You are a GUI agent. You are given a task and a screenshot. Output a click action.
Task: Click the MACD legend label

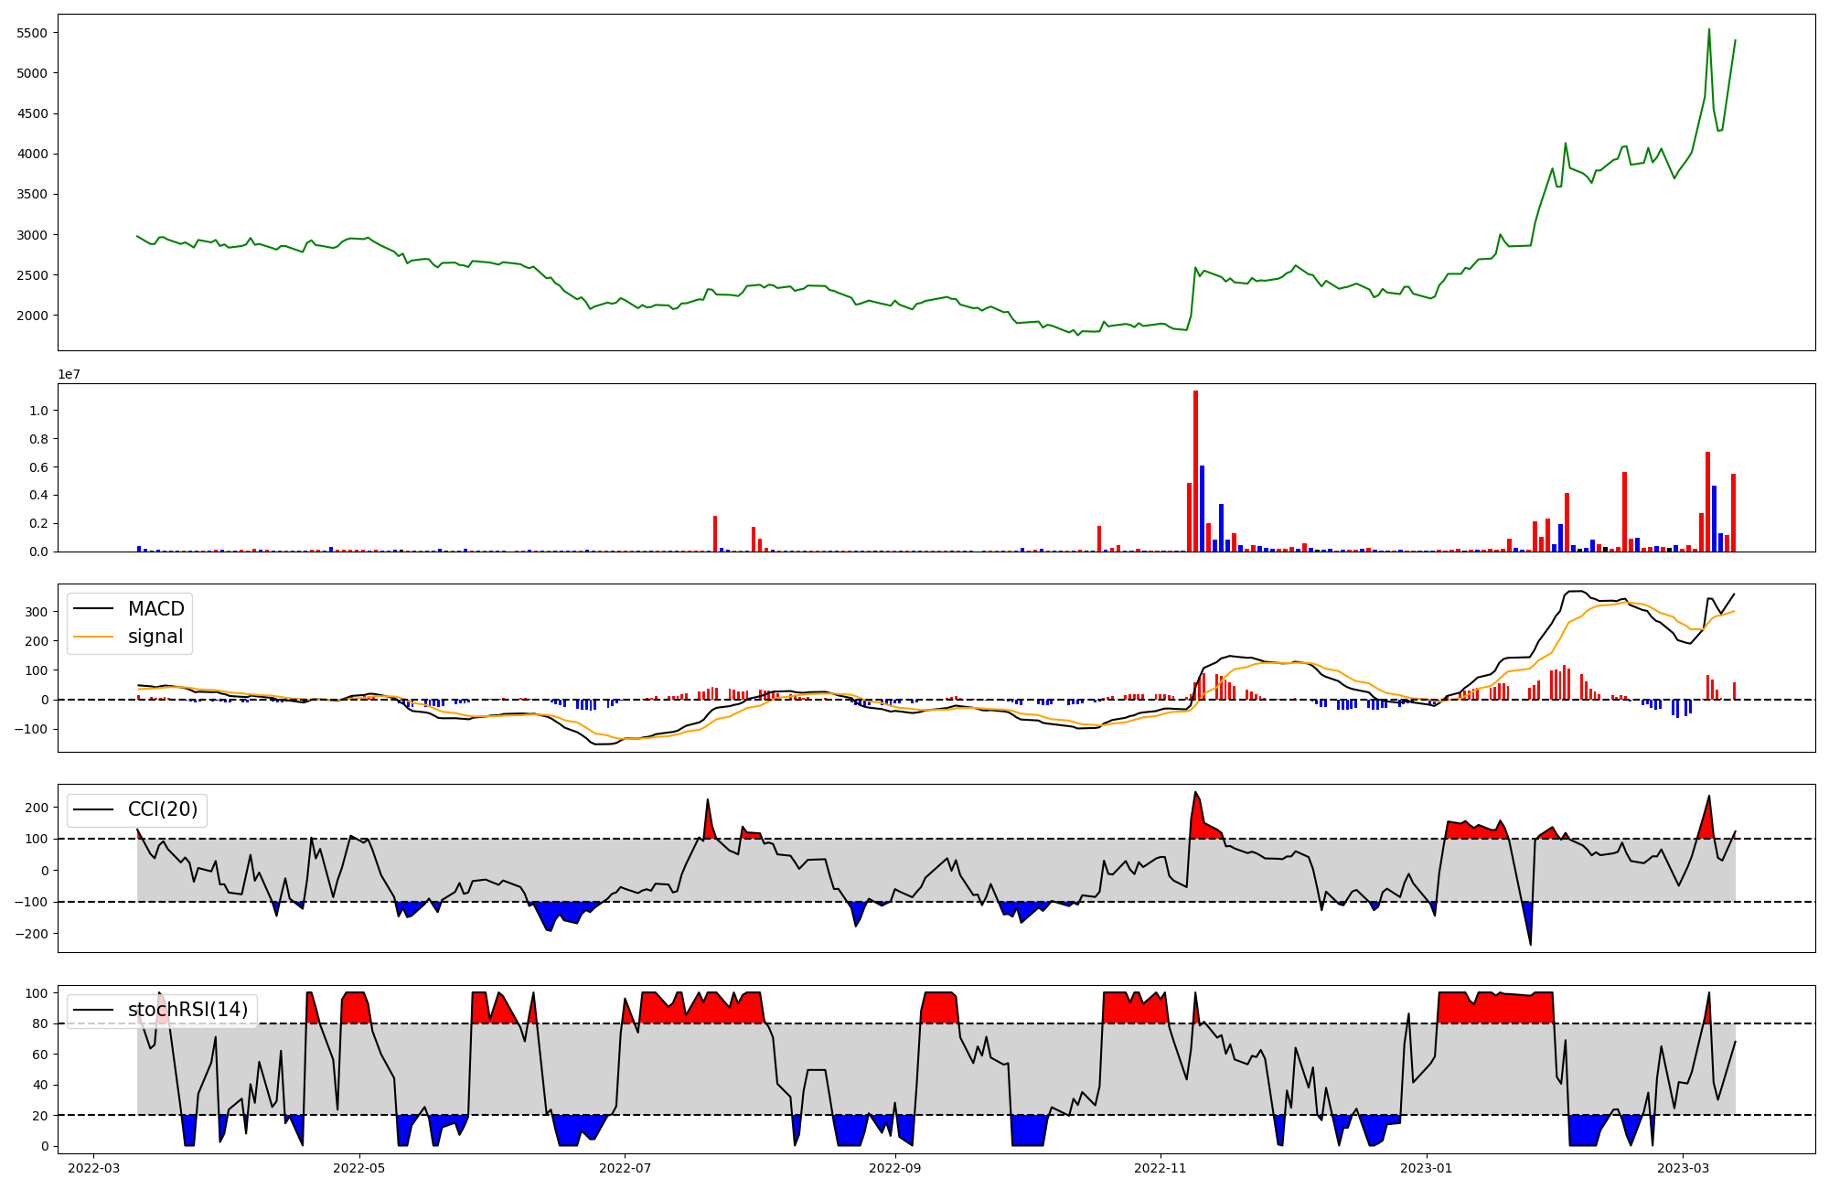coord(155,609)
